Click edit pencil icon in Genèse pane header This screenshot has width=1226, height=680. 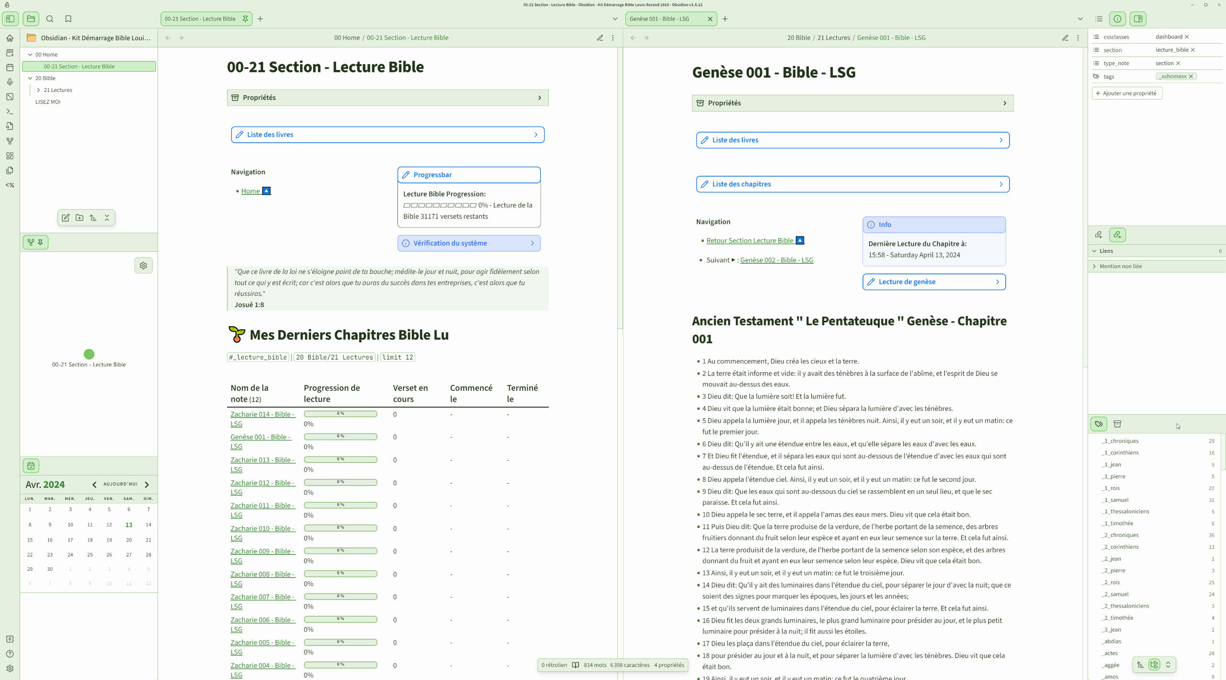pos(1065,38)
